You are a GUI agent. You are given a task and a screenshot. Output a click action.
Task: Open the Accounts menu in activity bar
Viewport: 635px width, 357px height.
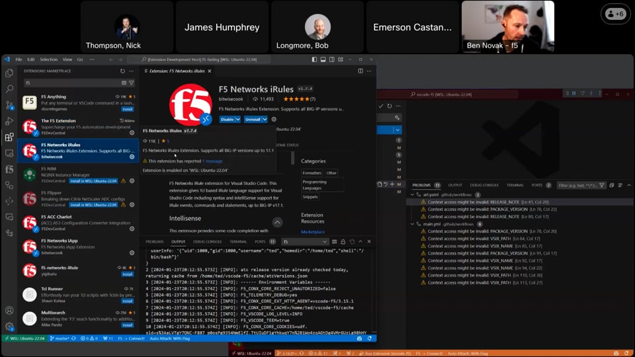coord(9,311)
